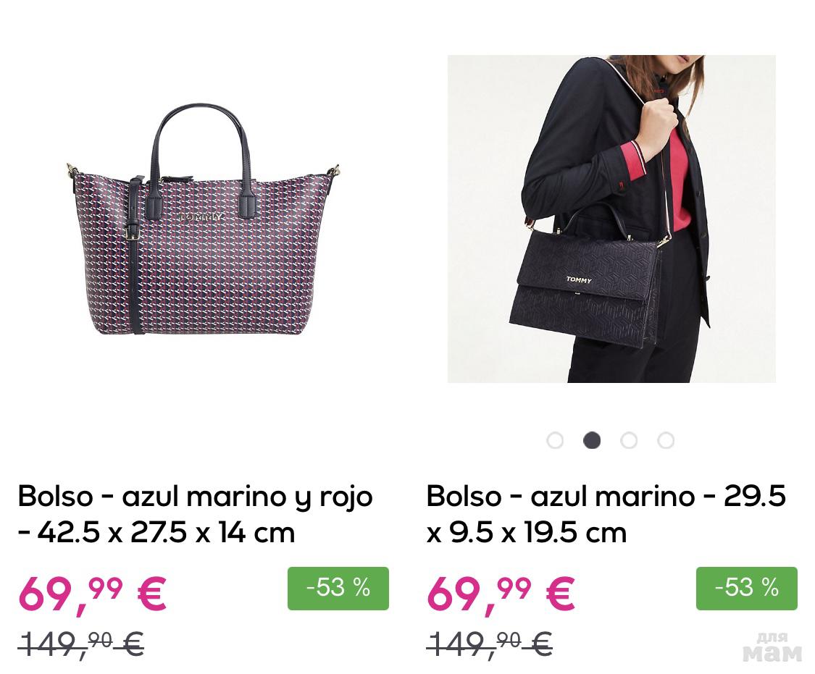
Task: Open the 'Bolso - azul marino y rojo' title
Action: 195,514
